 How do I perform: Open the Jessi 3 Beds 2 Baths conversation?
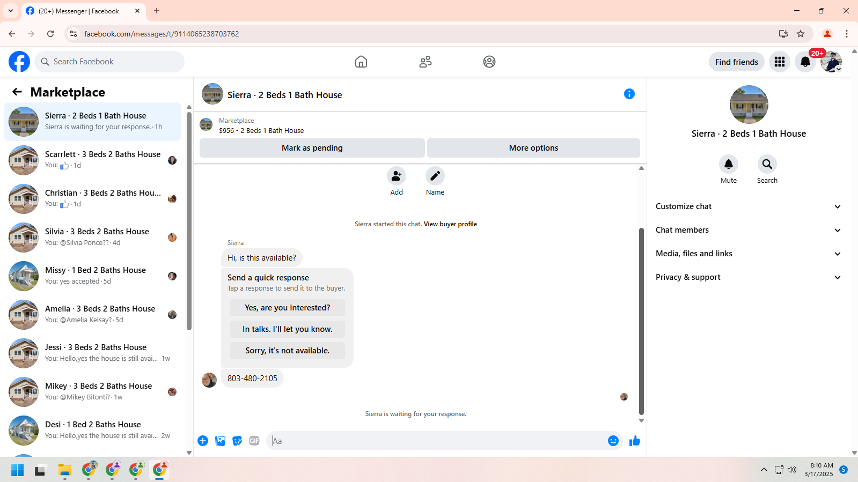[x=93, y=353]
